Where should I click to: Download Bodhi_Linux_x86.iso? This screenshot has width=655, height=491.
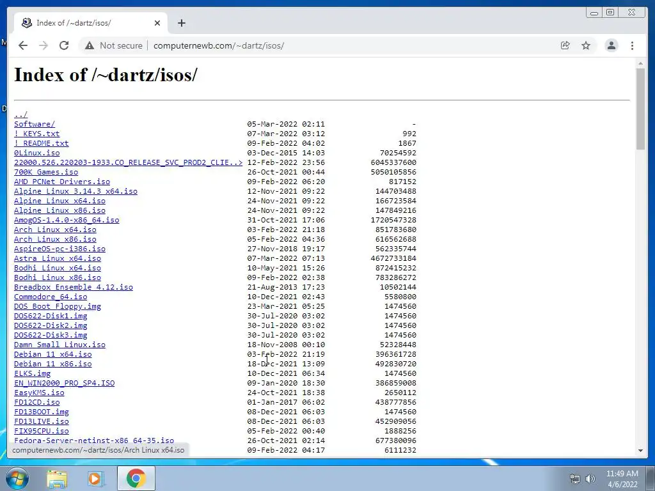click(57, 277)
